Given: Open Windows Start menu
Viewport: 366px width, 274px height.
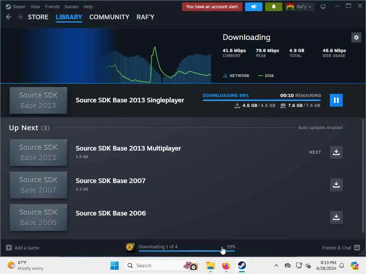Looking at the screenshot, I should [x=114, y=265].
